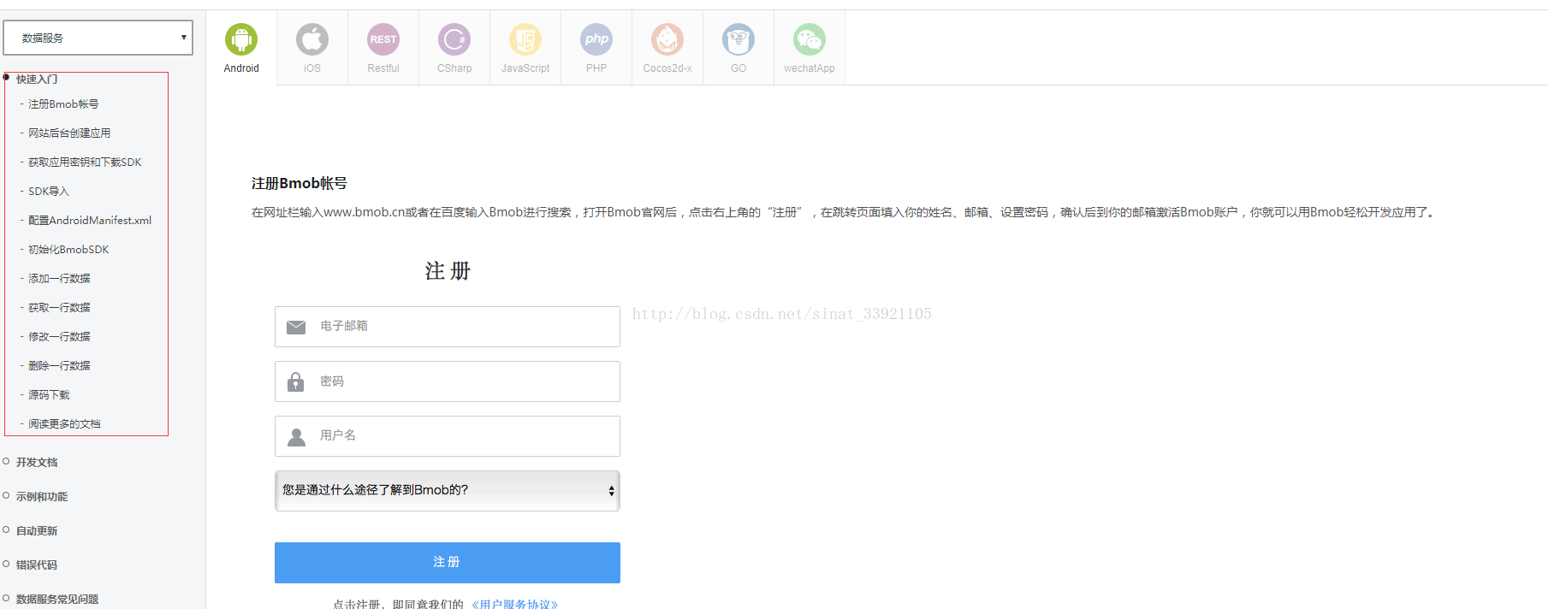Focus the 密码 input field
1548x609 pixels.
(448, 381)
